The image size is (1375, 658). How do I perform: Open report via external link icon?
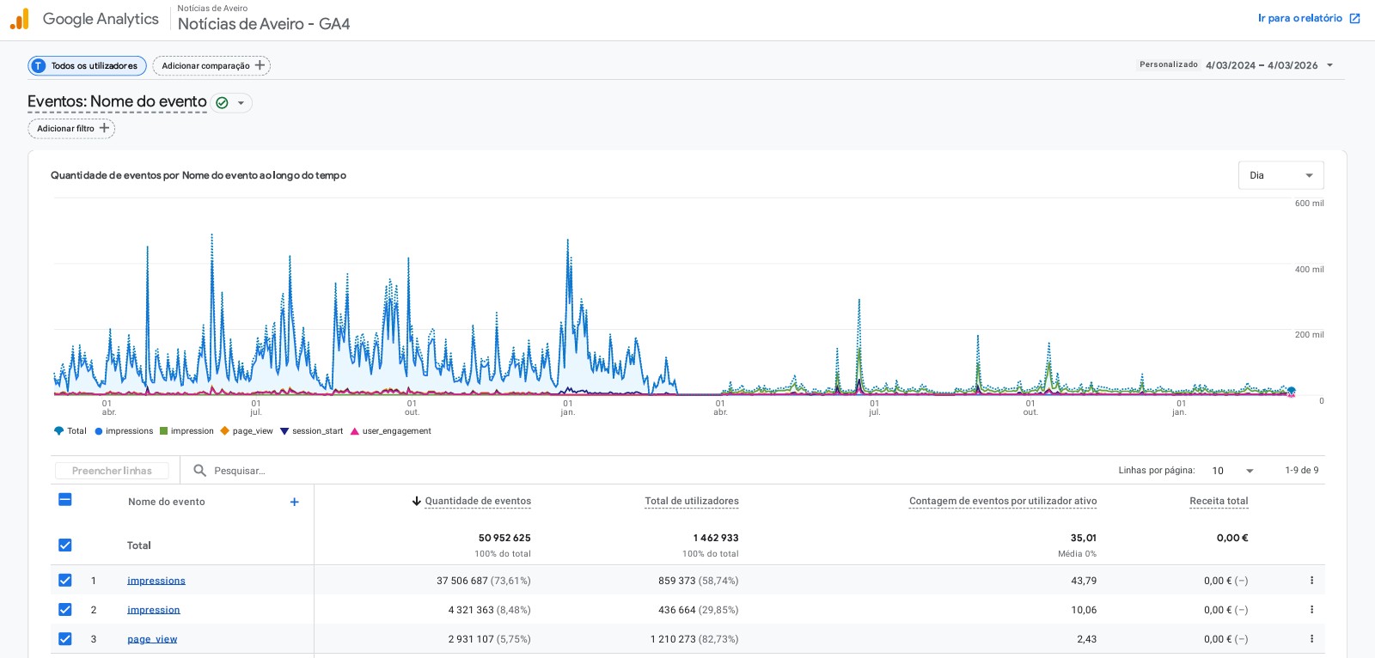[x=1354, y=18]
